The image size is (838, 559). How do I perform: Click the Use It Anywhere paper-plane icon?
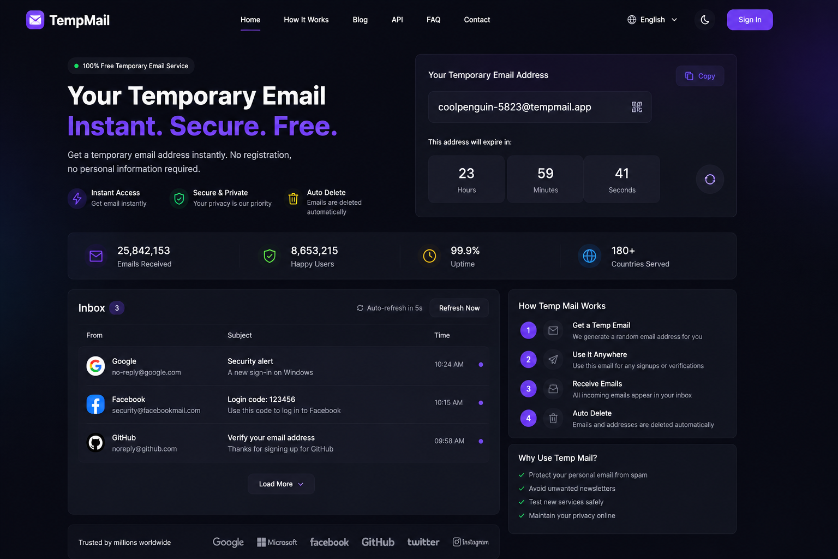(x=553, y=360)
